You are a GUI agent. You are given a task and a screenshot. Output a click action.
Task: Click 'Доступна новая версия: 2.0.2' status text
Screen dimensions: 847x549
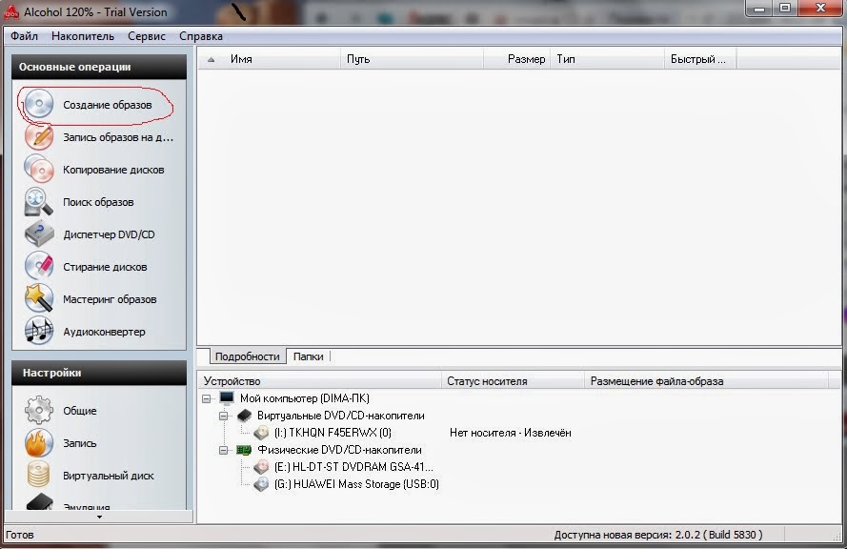coord(658,535)
